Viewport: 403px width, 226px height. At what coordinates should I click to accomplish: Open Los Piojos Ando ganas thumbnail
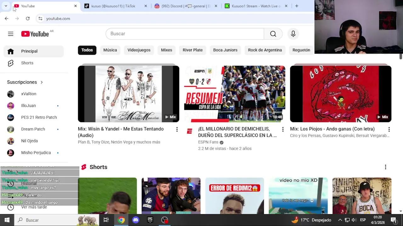[341, 94]
